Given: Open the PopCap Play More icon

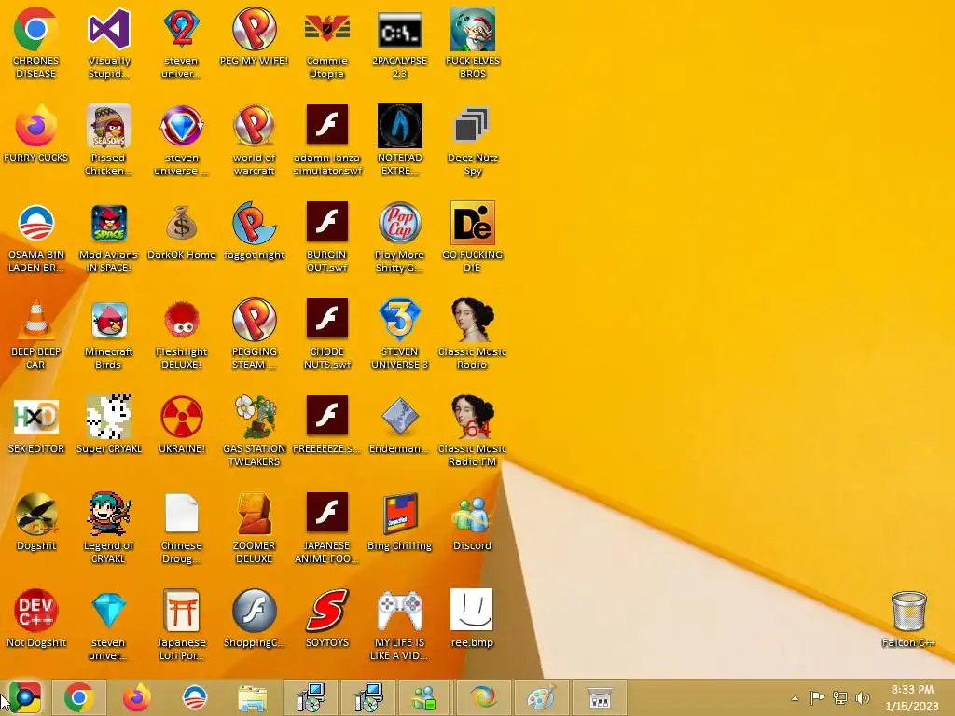Looking at the screenshot, I should click(x=399, y=223).
